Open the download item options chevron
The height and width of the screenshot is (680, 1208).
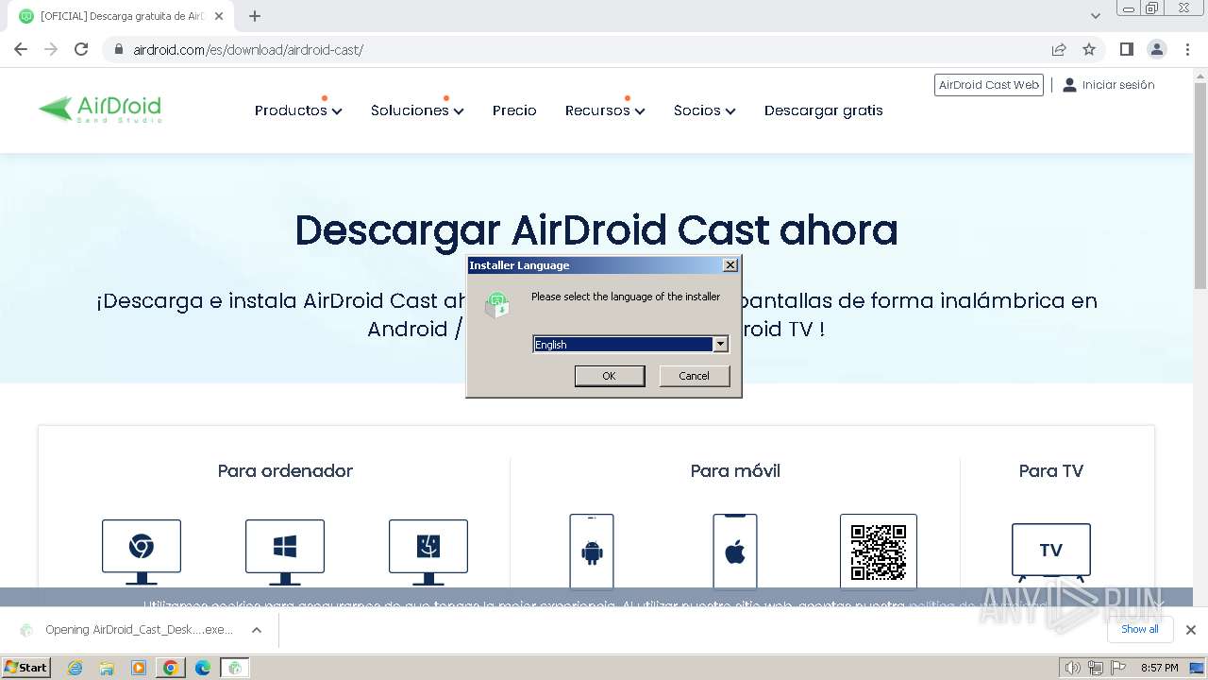coord(257,630)
